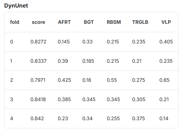The image size is (180, 130).
Task: Click VLP value 0.65
Action: pyautogui.click(x=164, y=80)
